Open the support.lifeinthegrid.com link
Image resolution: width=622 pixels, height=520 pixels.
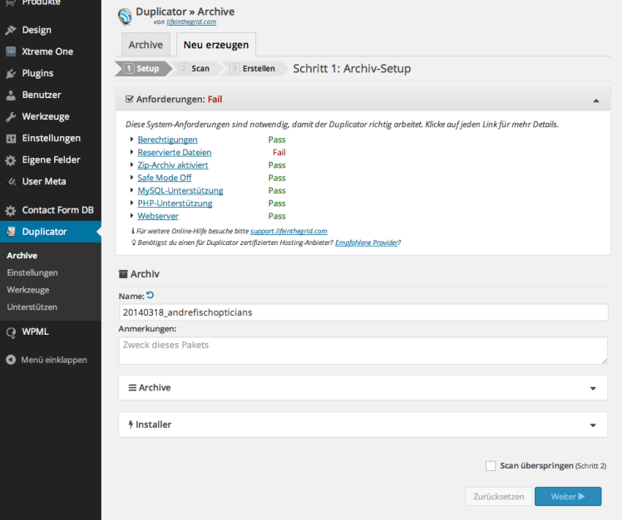(x=289, y=230)
